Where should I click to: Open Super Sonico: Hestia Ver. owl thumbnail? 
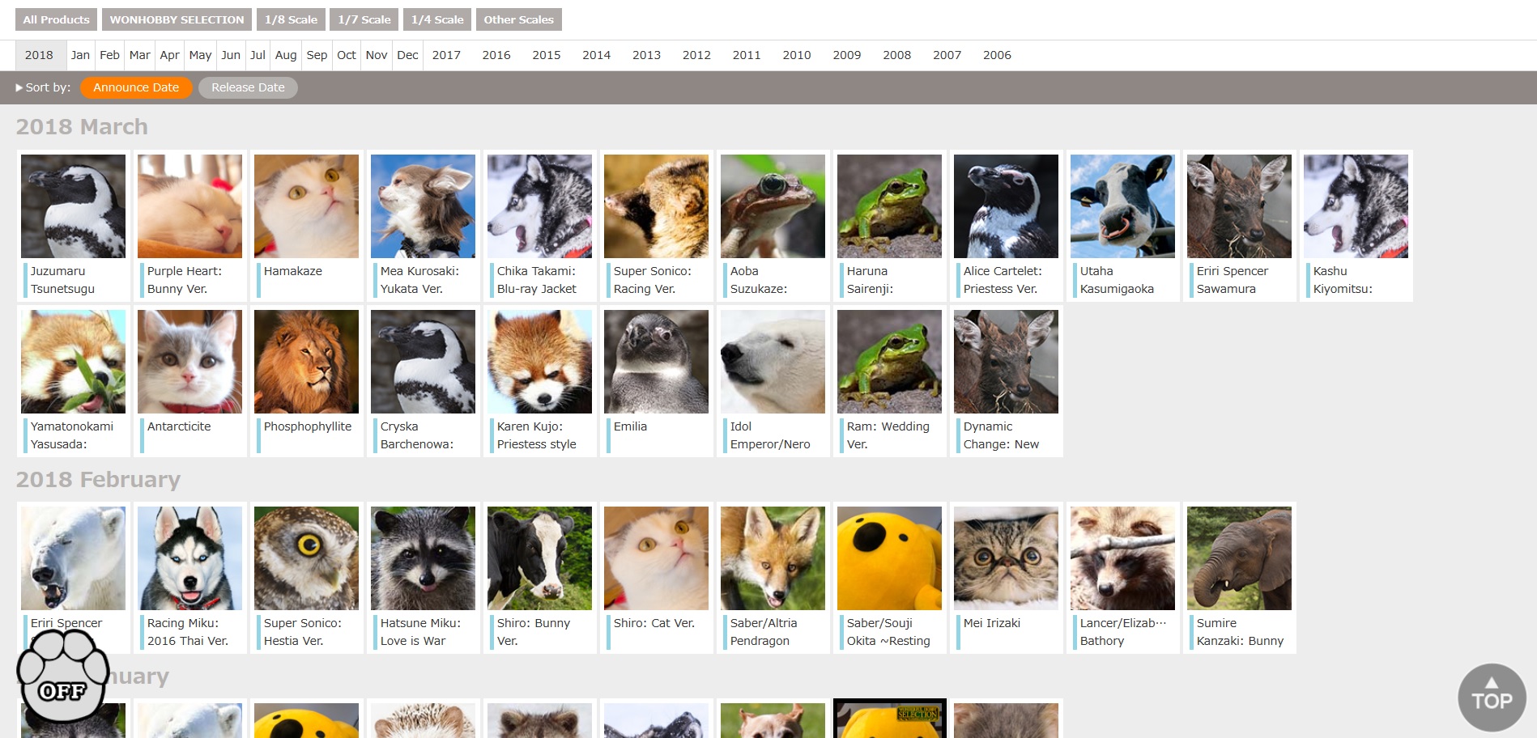[306, 558]
